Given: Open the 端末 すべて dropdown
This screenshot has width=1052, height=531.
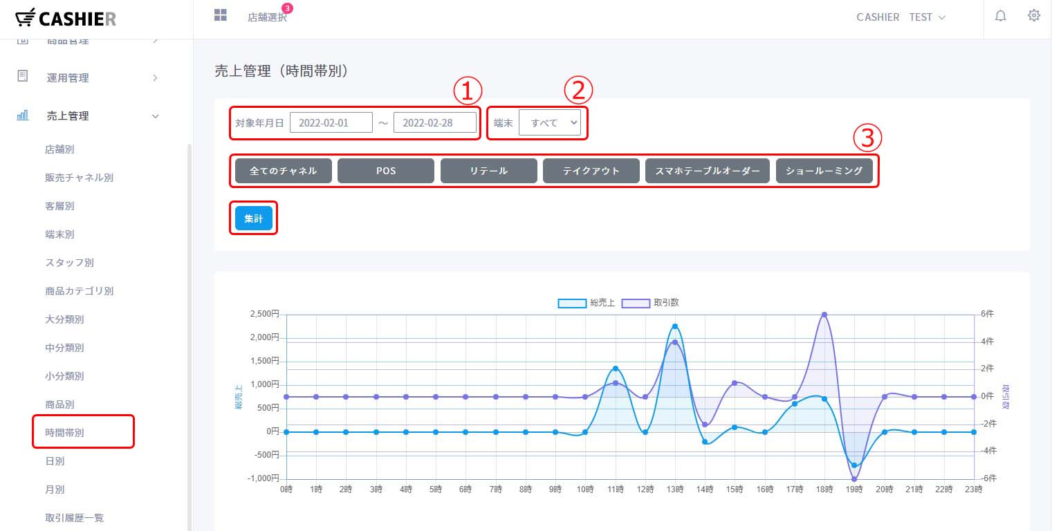Looking at the screenshot, I should [550, 122].
